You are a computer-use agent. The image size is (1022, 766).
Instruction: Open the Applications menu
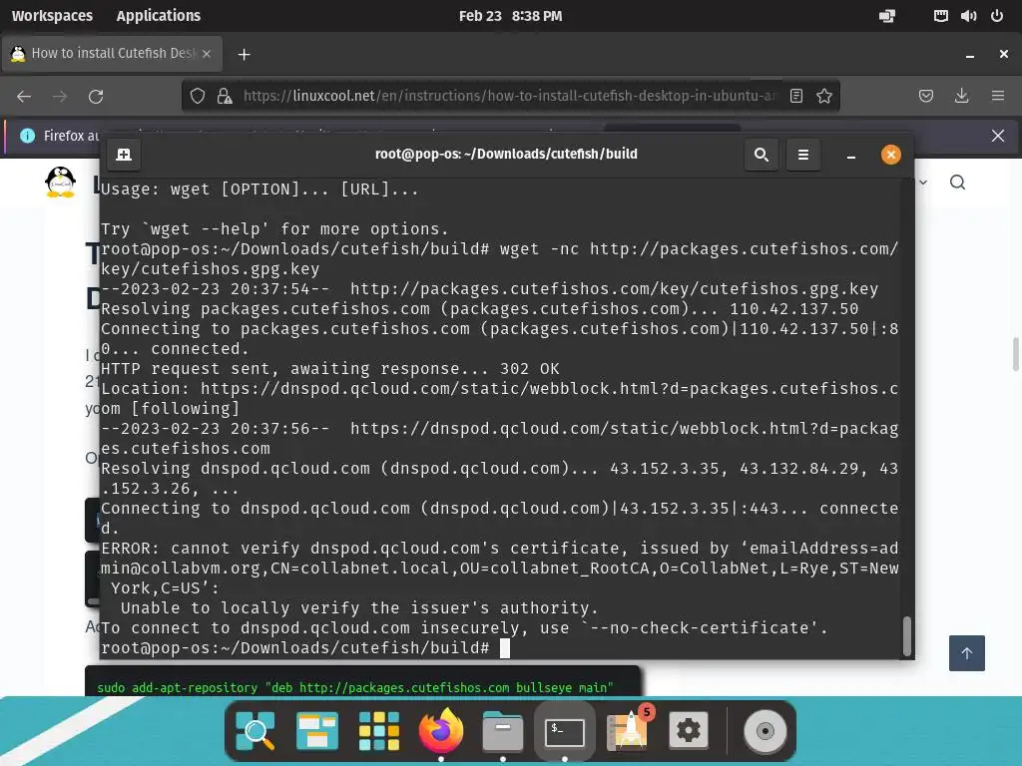click(159, 16)
